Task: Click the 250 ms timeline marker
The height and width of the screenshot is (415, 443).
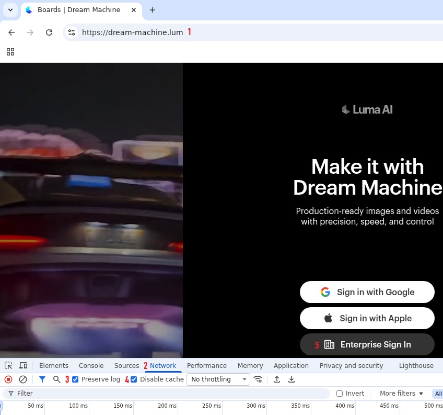Action: [x=212, y=406]
